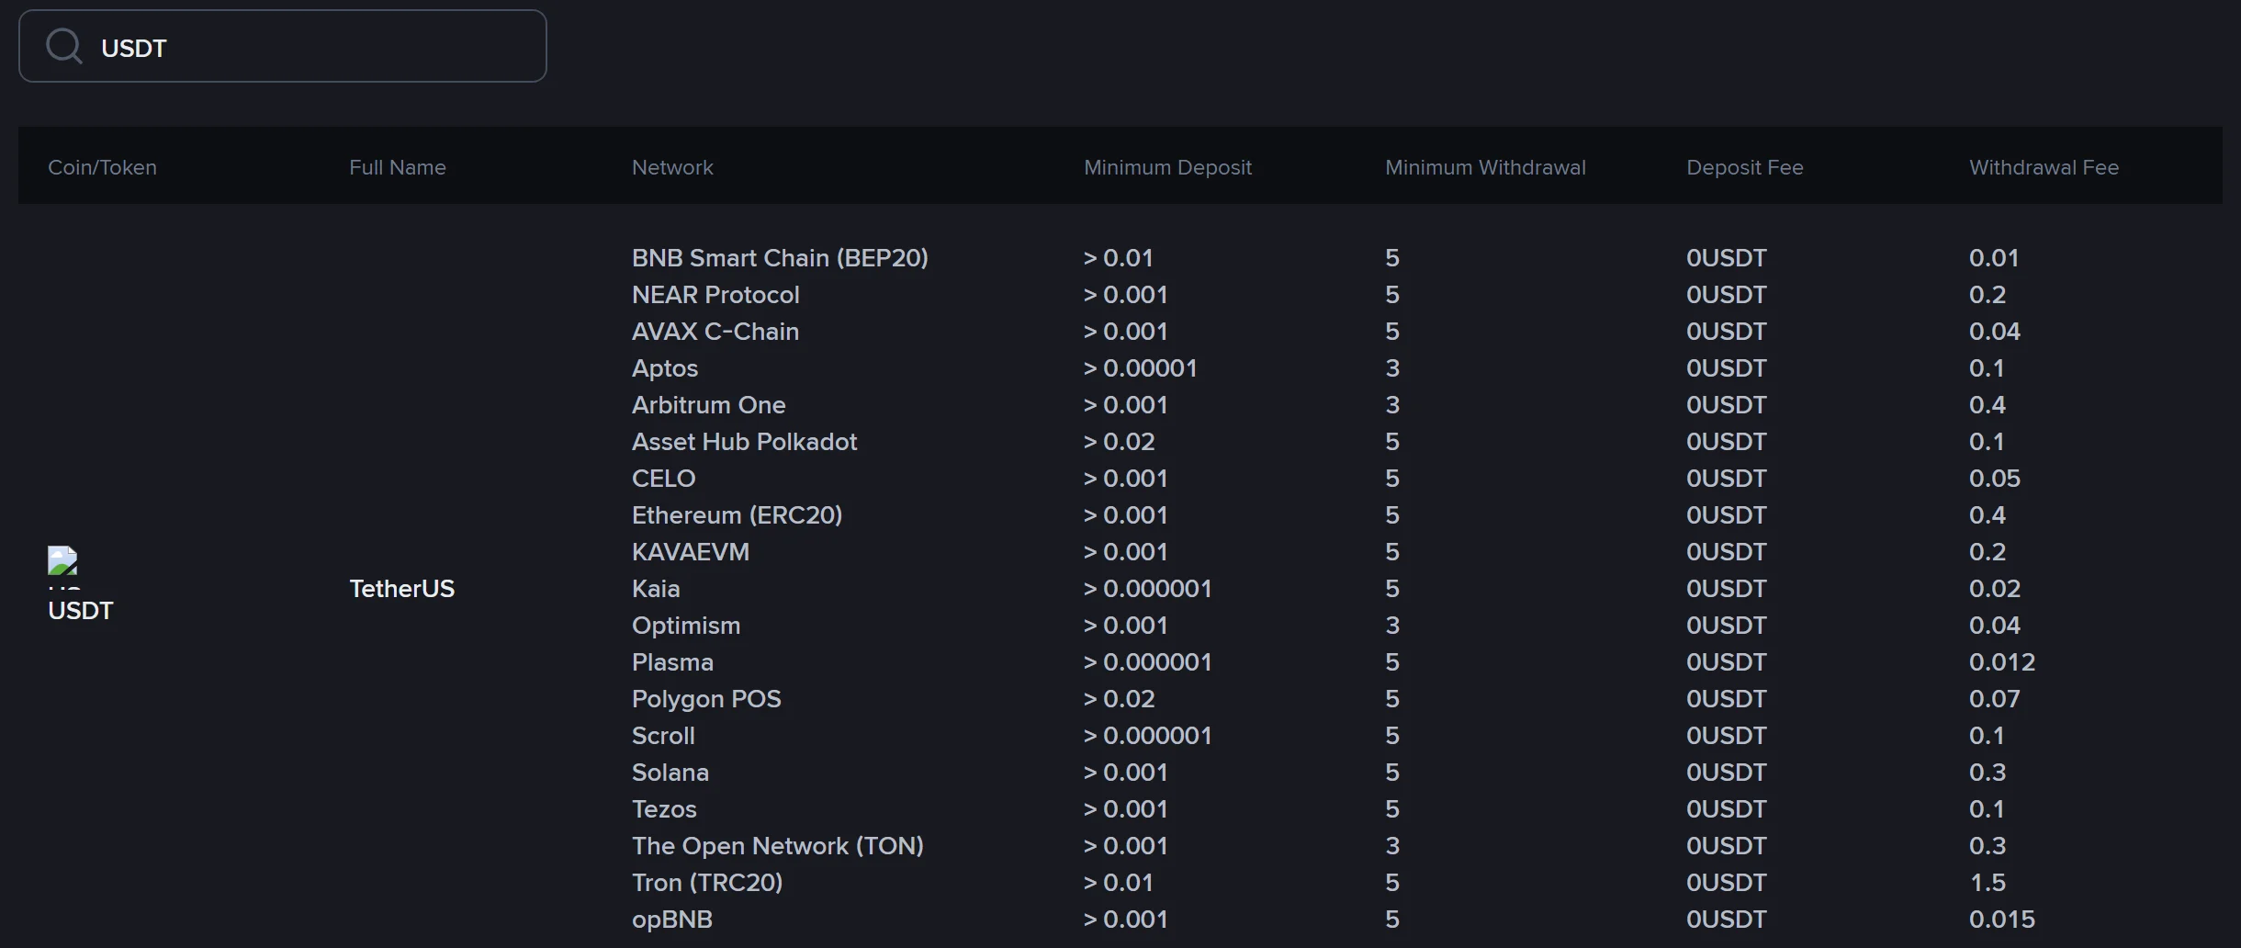This screenshot has width=2241, height=948.
Task: Click the Minimum Deposit column header
Action: 1167,167
